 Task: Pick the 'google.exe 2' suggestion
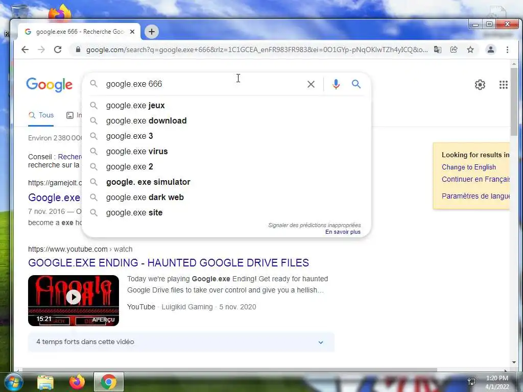(x=226, y=167)
